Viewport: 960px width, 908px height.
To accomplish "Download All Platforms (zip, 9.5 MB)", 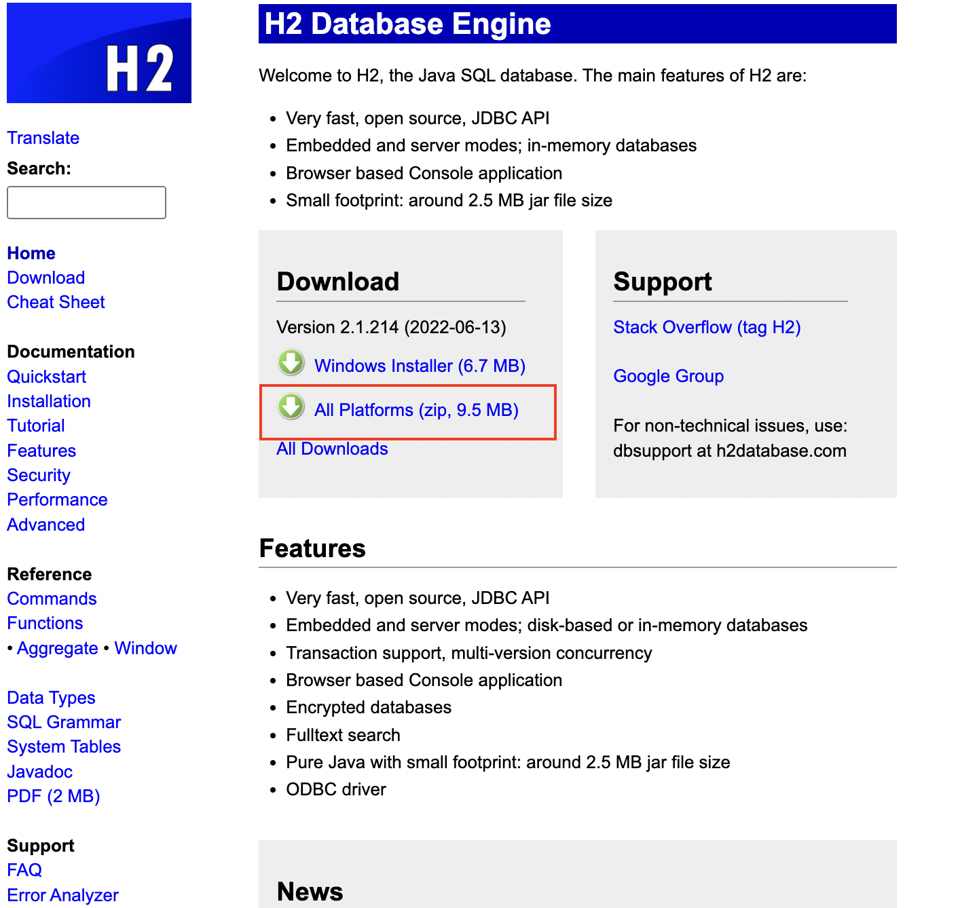I will tap(417, 410).
